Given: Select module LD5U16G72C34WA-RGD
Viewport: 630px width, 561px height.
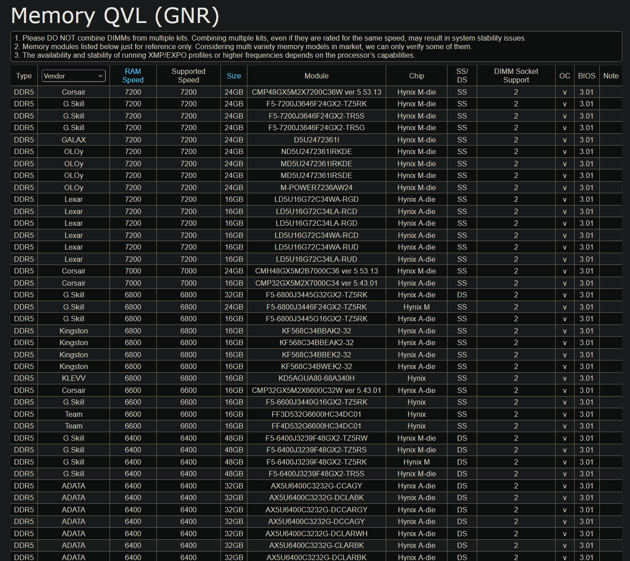Looking at the screenshot, I should click(x=316, y=199).
